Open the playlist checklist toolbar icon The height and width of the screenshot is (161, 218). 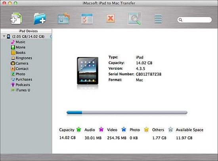coord(87,19)
